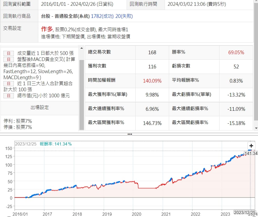Click the three-dot panel splitter handle
This screenshot has height=217, width=258.
coord(129,134)
